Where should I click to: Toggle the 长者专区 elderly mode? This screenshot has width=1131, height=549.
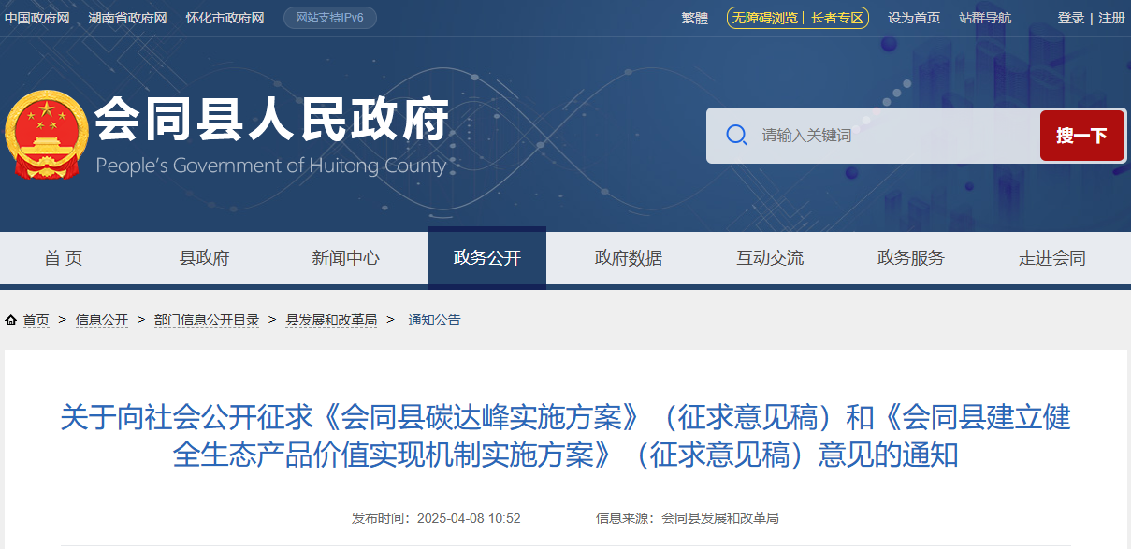pos(837,18)
